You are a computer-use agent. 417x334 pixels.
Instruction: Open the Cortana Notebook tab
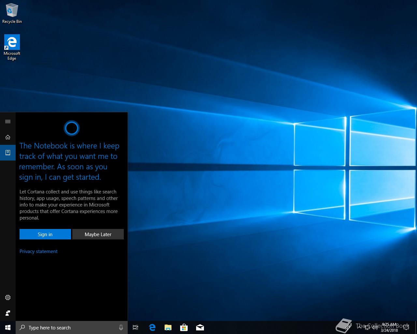click(8, 153)
